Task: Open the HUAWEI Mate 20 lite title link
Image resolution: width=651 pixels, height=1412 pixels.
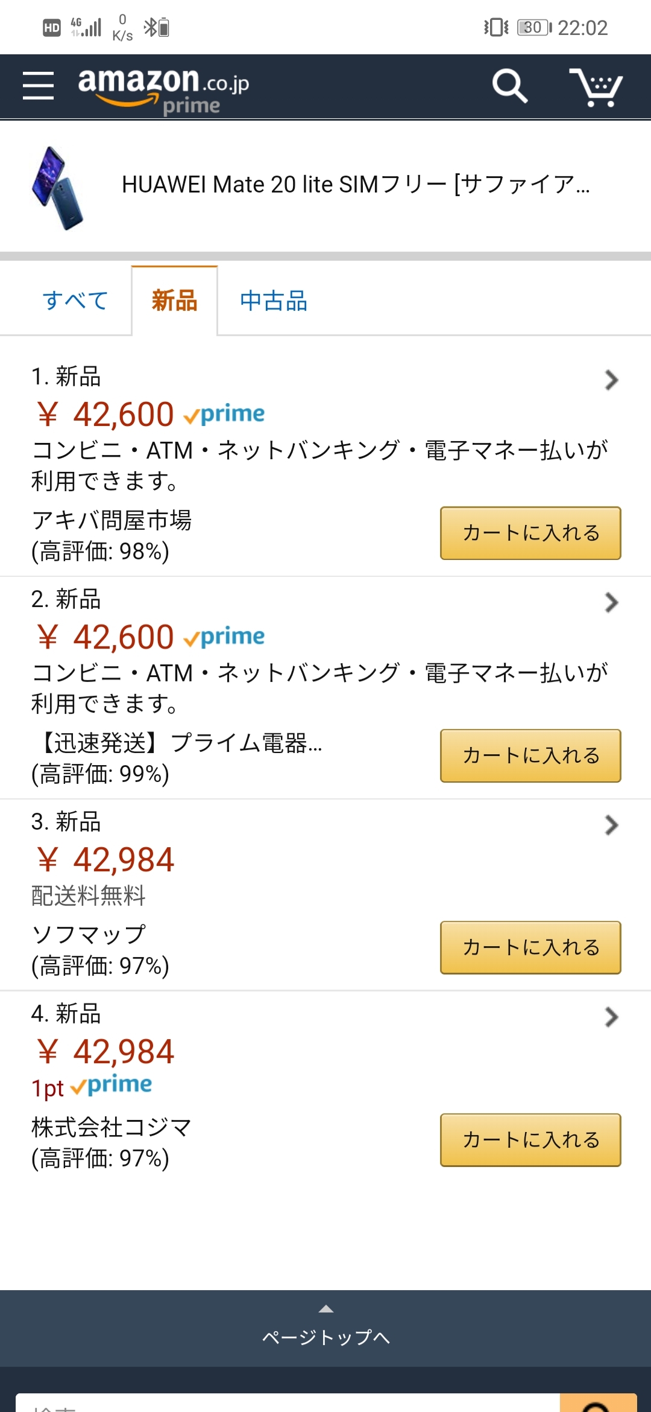Action: pos(356,185)
